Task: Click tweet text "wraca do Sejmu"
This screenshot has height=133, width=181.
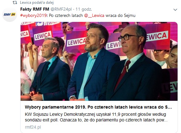Action: point(121,16)
